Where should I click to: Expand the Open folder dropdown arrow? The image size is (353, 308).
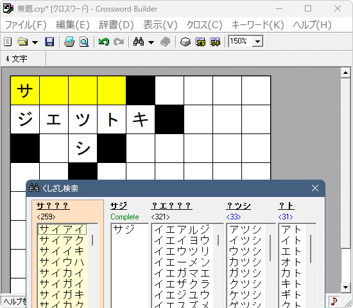(35, 42)
